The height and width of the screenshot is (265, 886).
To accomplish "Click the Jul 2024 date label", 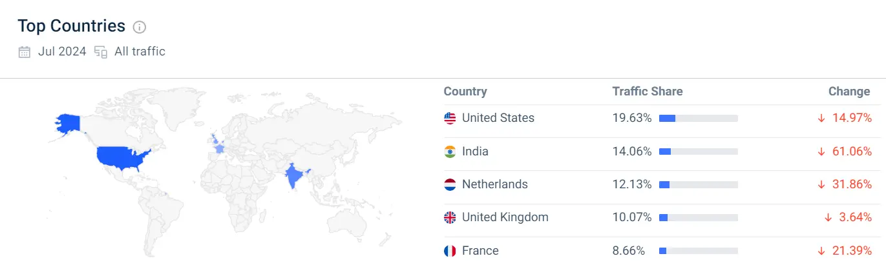I will coord(62,52).
